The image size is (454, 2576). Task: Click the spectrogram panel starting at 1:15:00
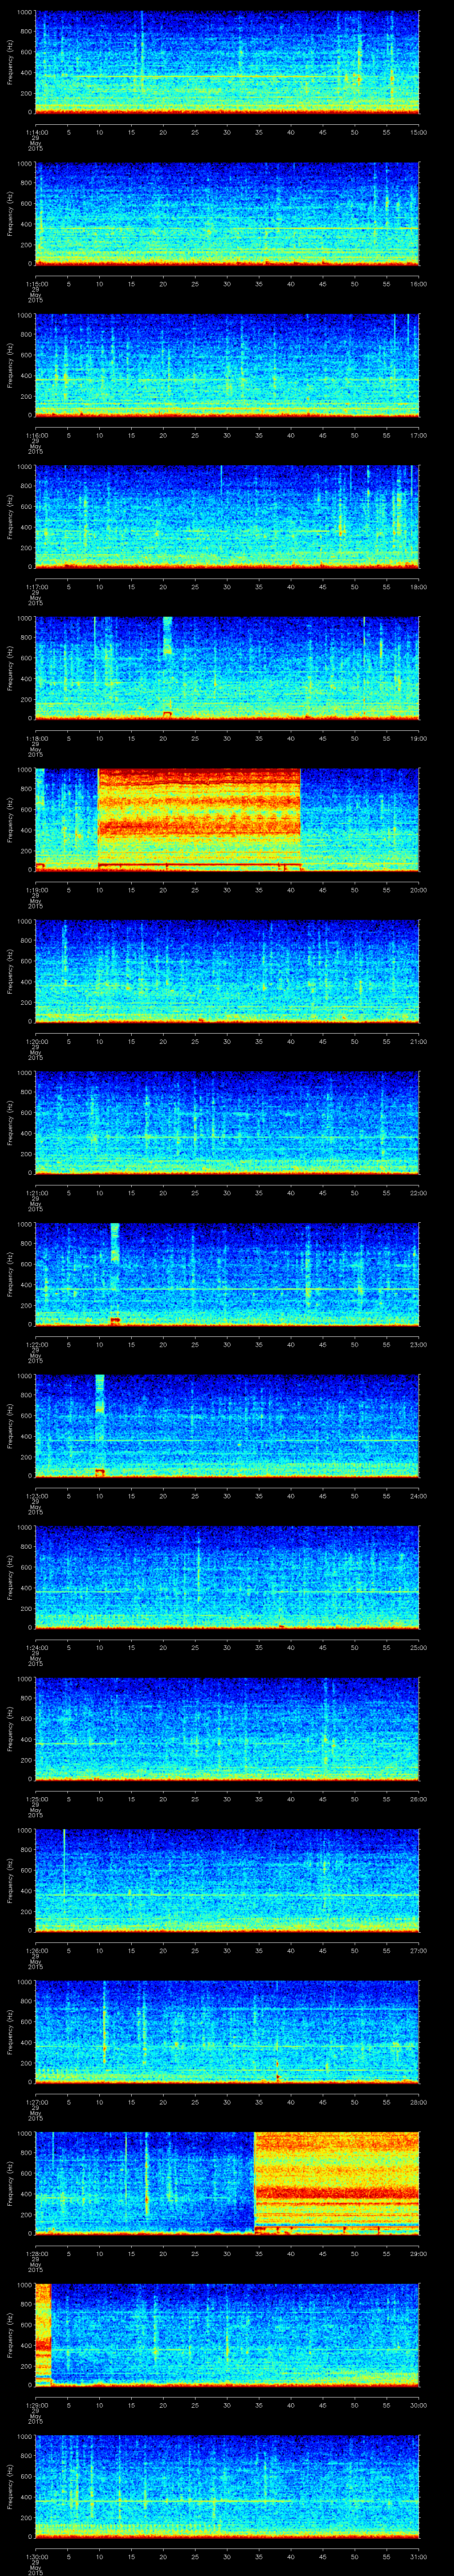click(x=227, y=213)
